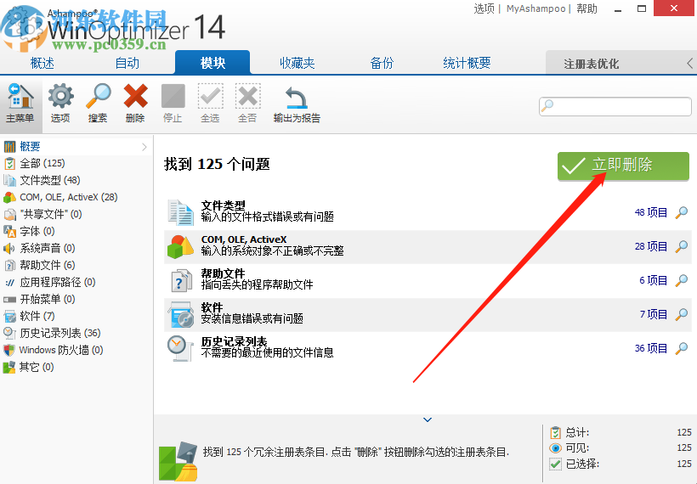The image size is (697, 484).
Task: Select 概要 in the sidebar
Action: 76,147
